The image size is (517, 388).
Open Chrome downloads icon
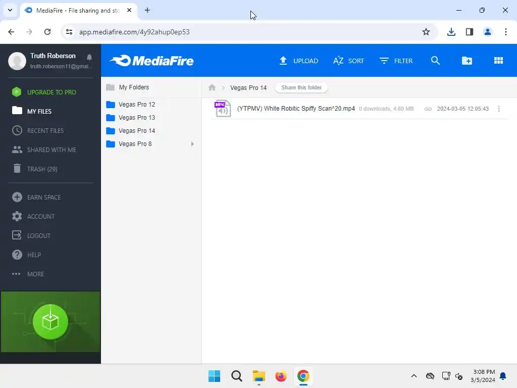tap(451, 32)
